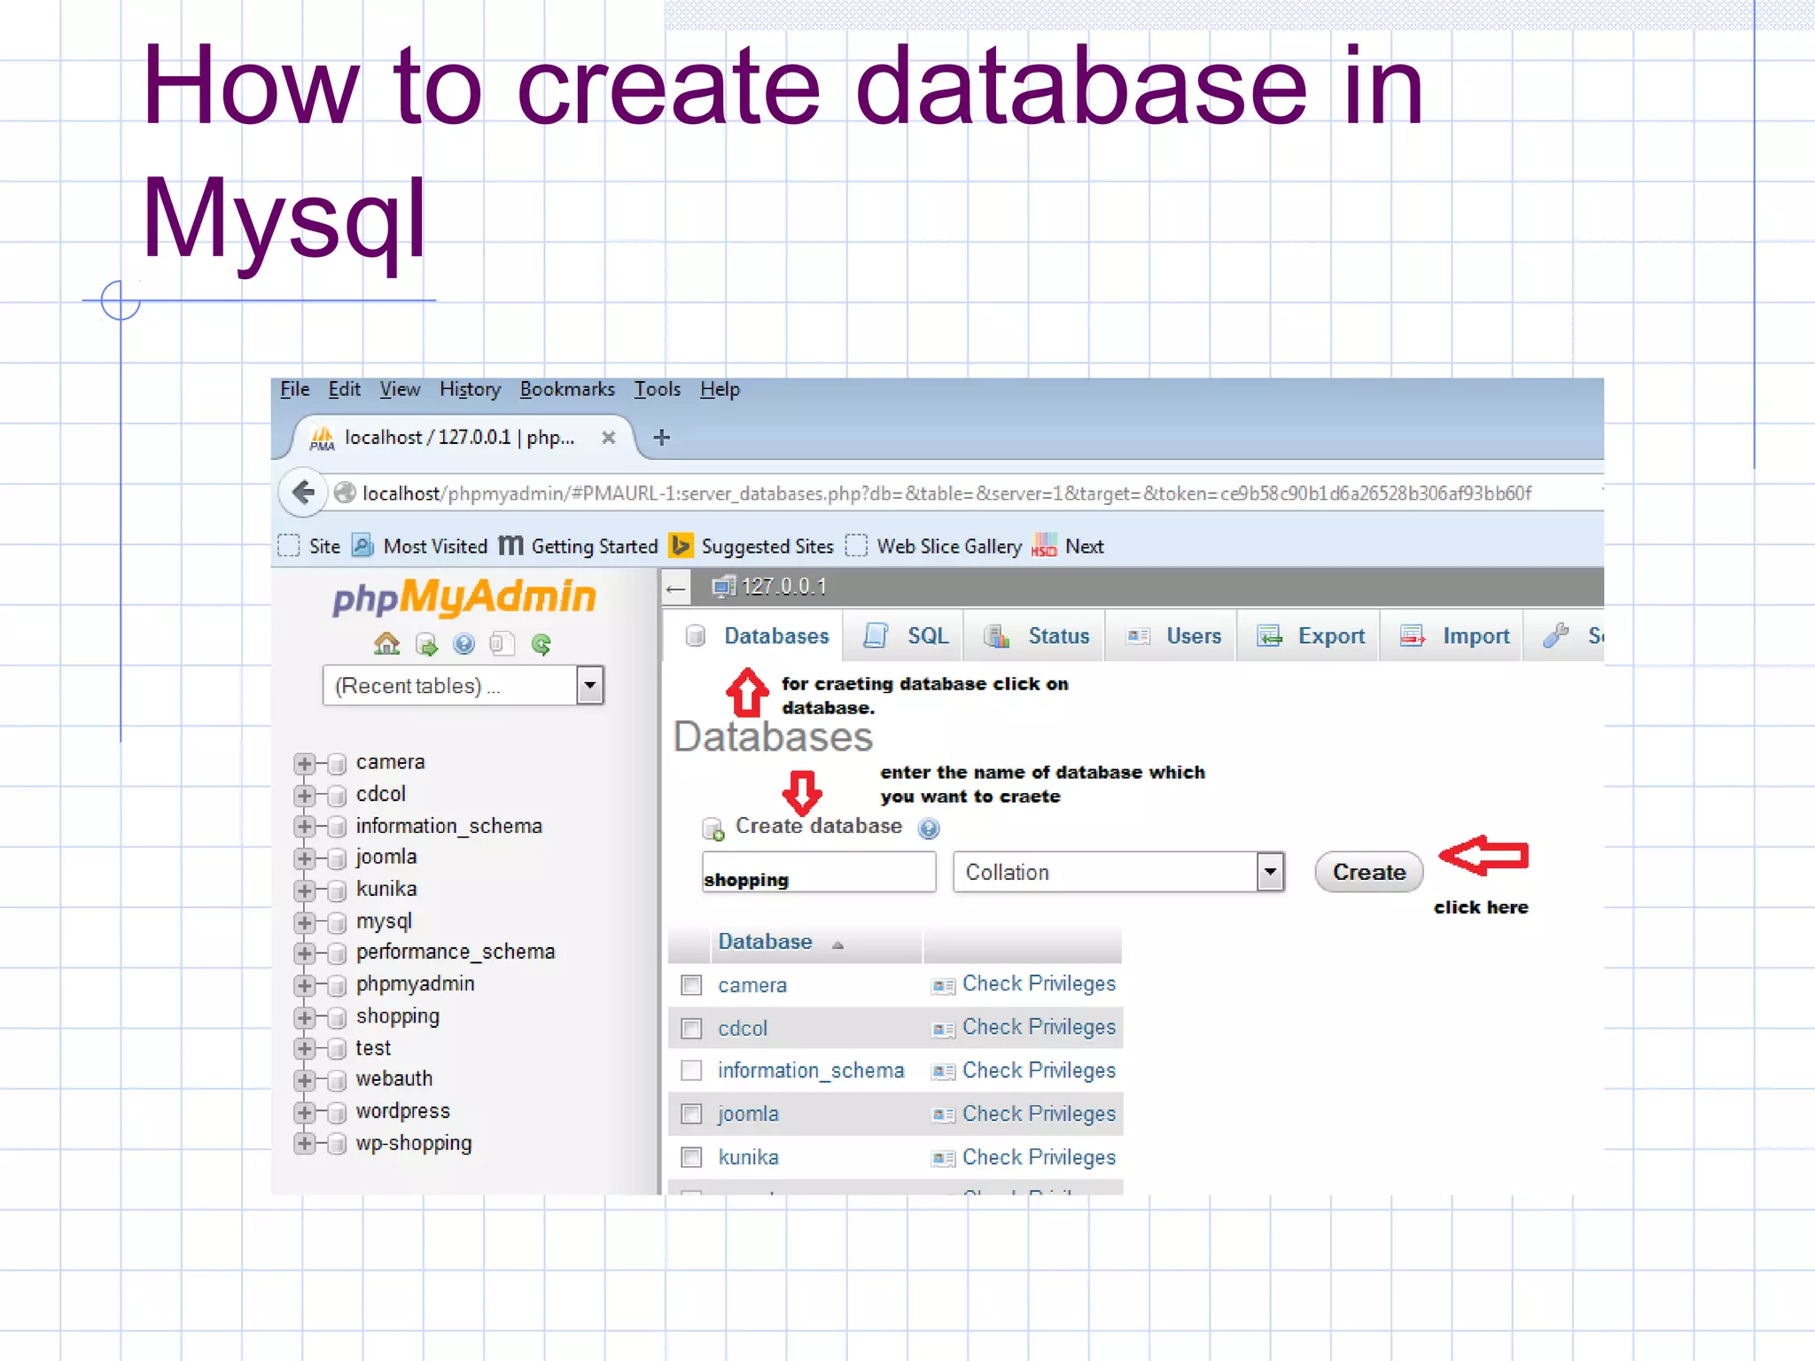Tick the cdcol database checkbox
Screen dimensions: 1815x1361
[x=691, y=1029]
